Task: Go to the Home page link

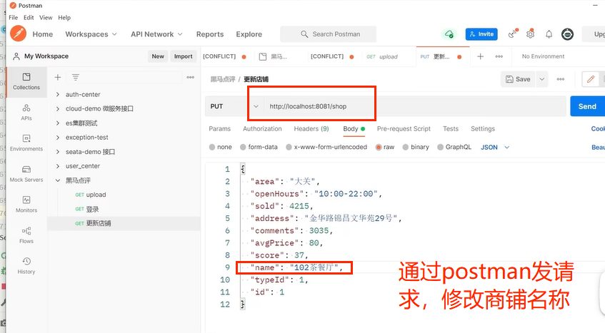Action: 42,34
